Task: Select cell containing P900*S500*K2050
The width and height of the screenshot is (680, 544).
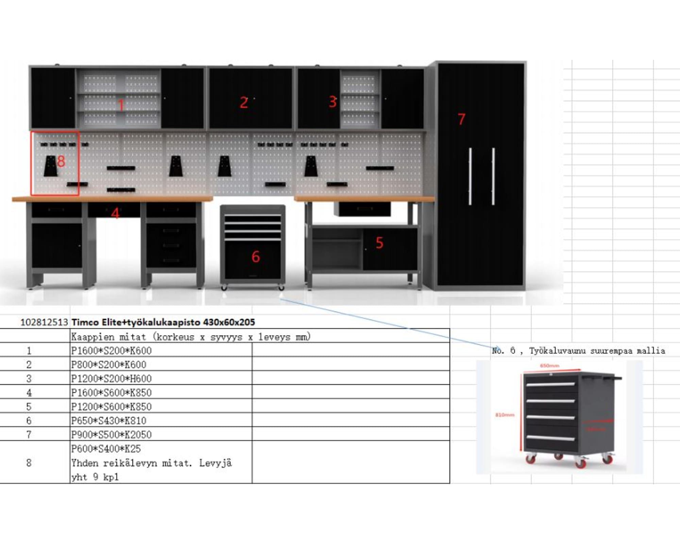Action: pos(112,435)
